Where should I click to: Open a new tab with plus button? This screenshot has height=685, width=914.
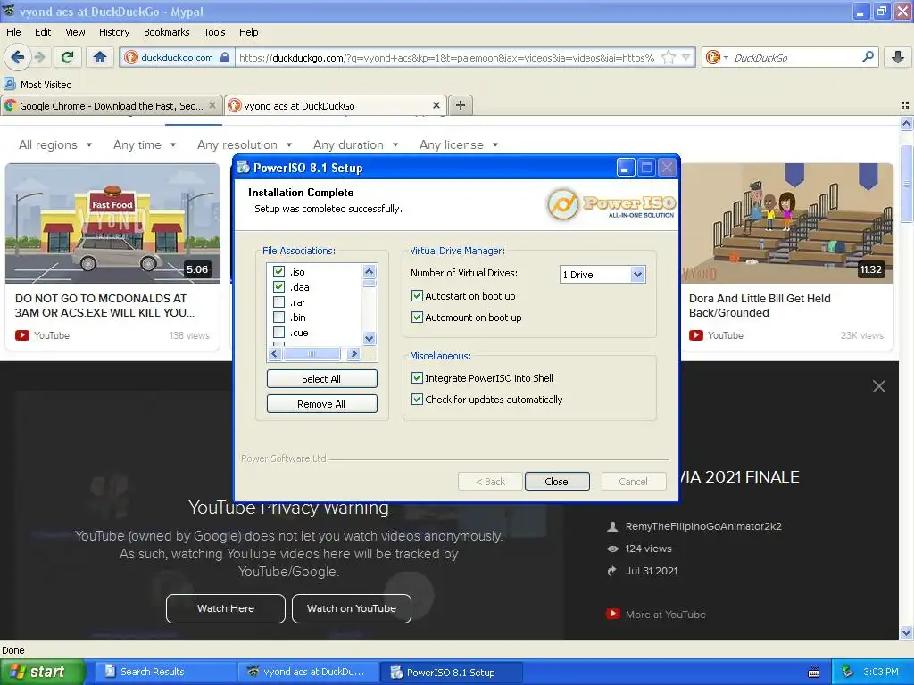pos(461,105)
